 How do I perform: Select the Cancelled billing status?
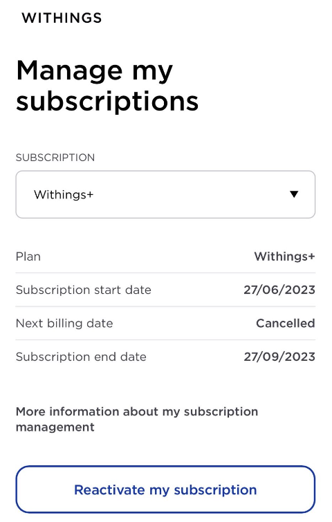tap(286, 324)
